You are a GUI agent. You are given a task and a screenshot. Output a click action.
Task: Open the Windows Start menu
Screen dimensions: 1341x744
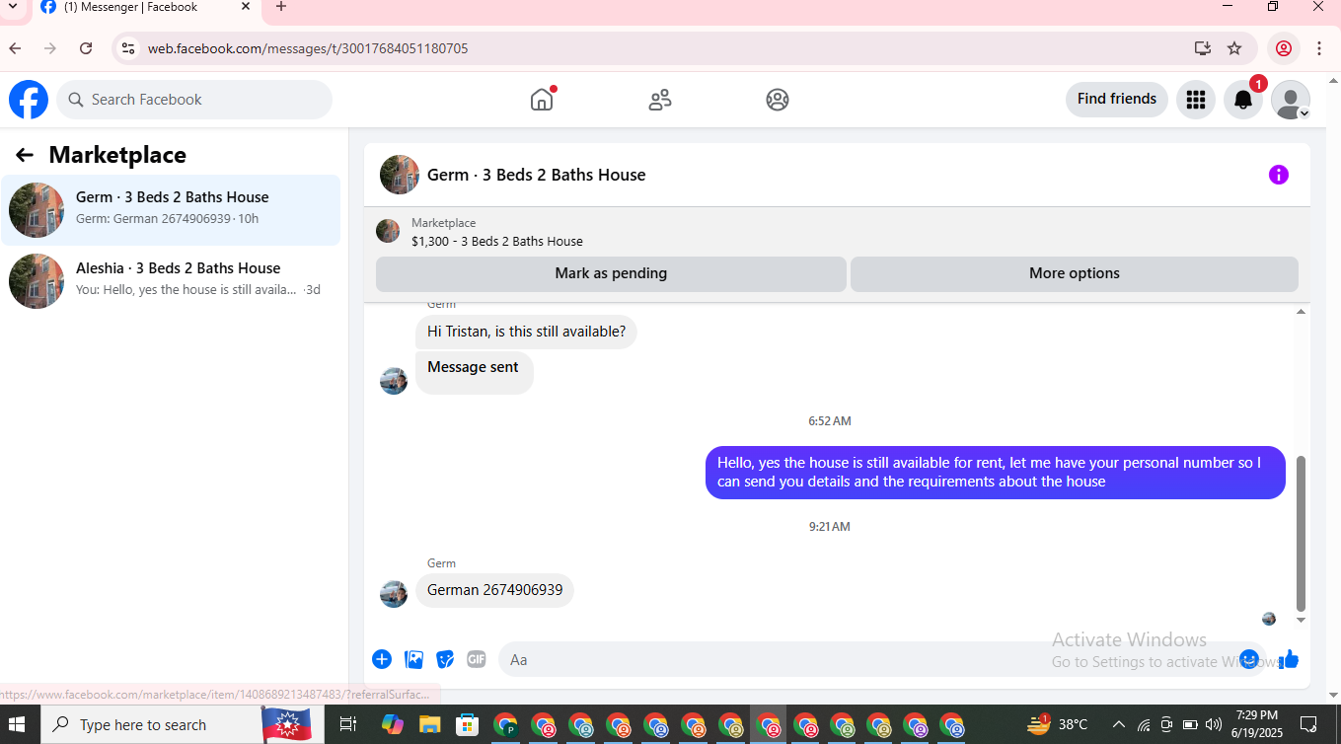point(19,724)
